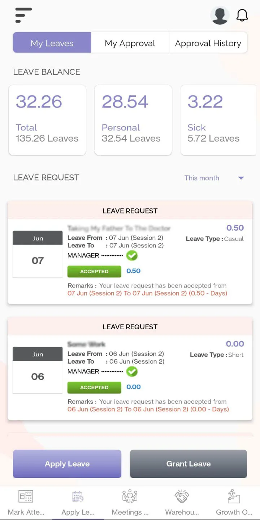Tap the Grant Leave button
Screen dimensions: 260x520
coord(188,464)
